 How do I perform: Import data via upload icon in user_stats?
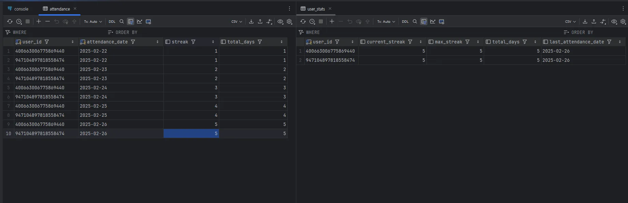(594, 21)
